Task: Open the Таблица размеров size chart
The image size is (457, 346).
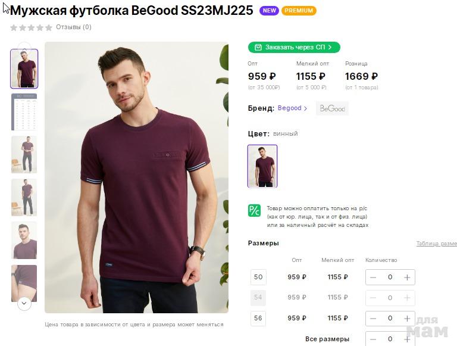Action: (x=436, y=244)
